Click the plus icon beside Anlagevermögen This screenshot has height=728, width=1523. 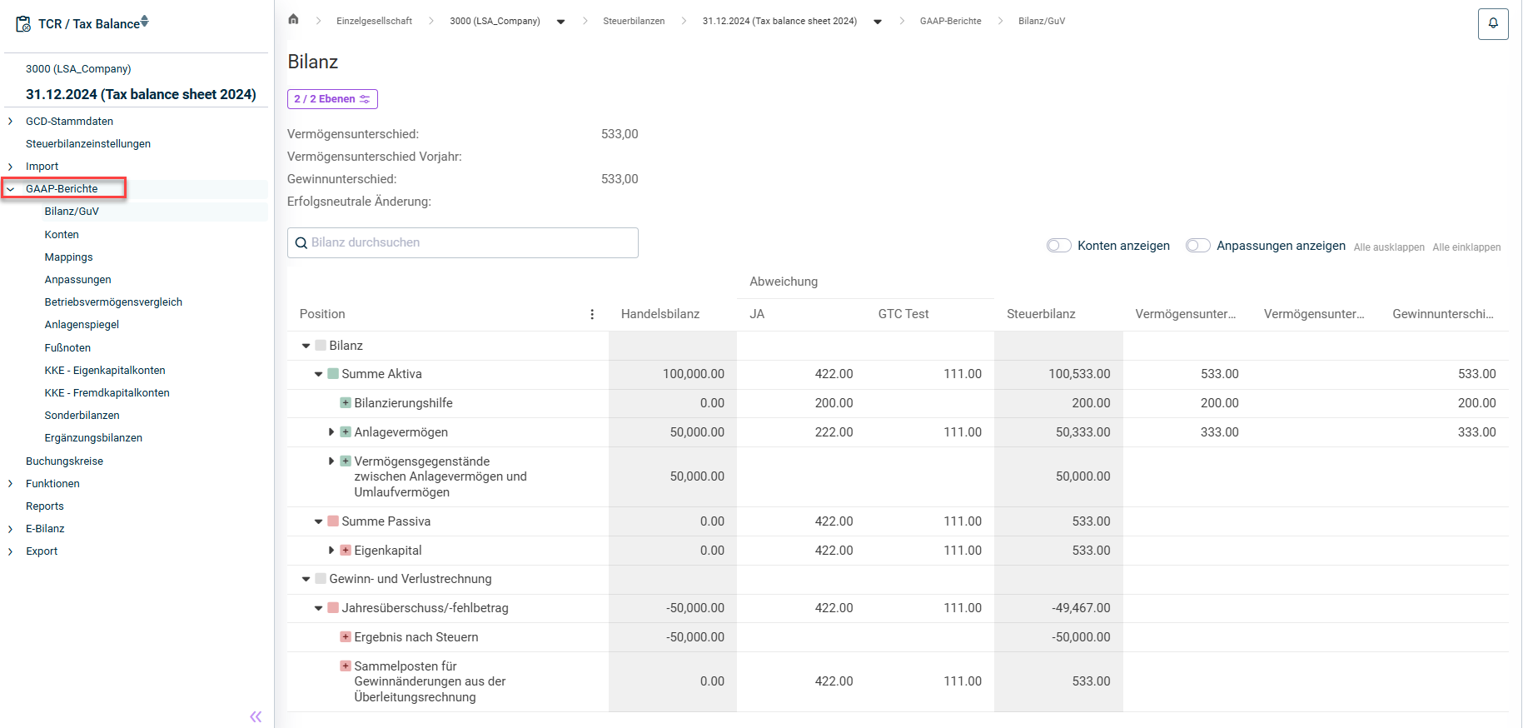click(345, 432)
